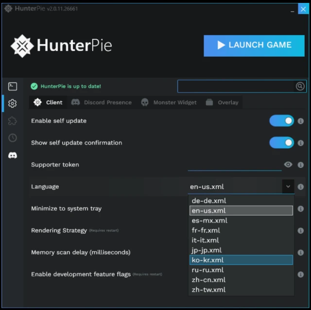Click info icon for Show self update confirmation
This screenshot has width=311, height=310.
click(300, 143)
